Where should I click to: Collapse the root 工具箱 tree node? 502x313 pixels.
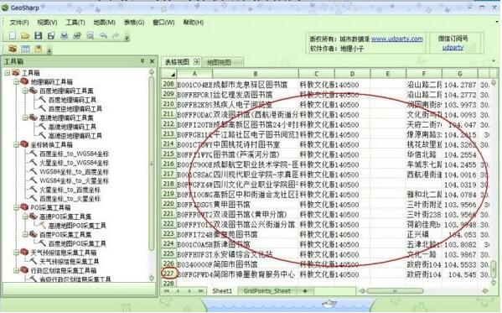coord(8,73)
